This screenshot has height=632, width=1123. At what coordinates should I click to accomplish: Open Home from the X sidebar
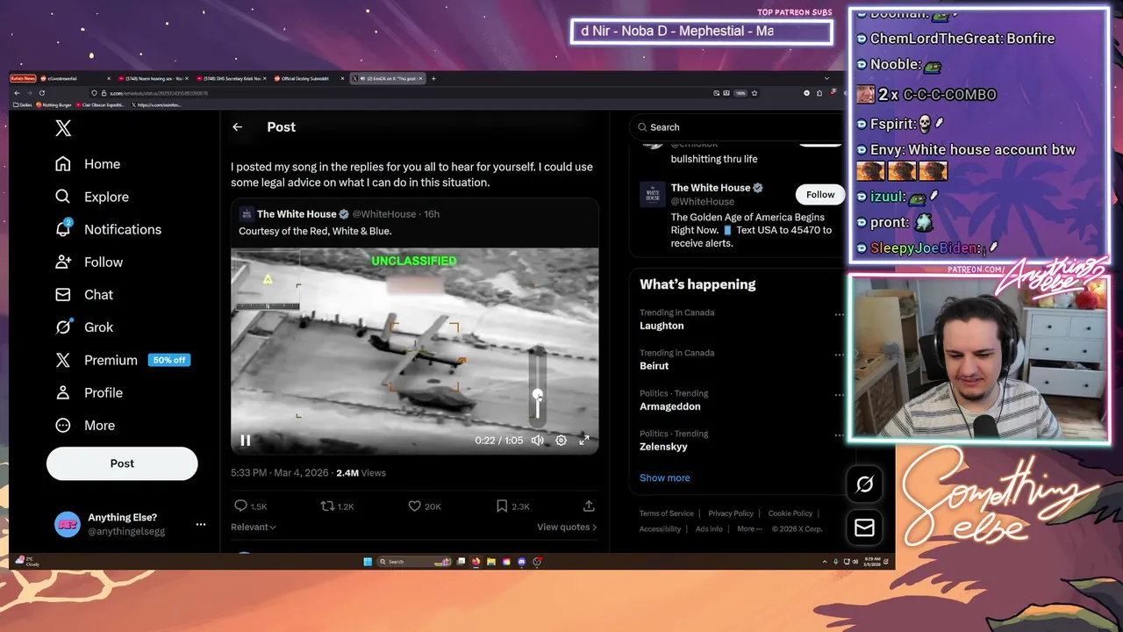pos(88,164)
